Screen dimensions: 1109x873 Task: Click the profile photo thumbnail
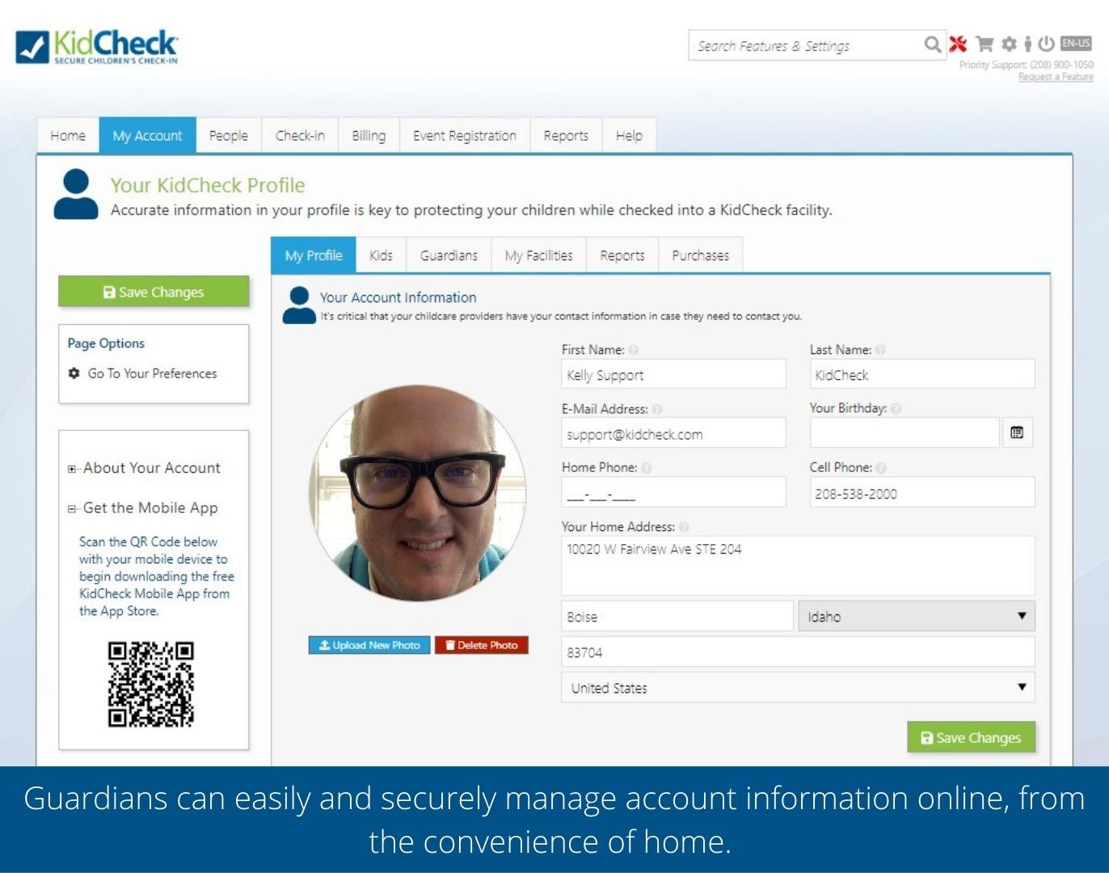[x=418, y=493]
